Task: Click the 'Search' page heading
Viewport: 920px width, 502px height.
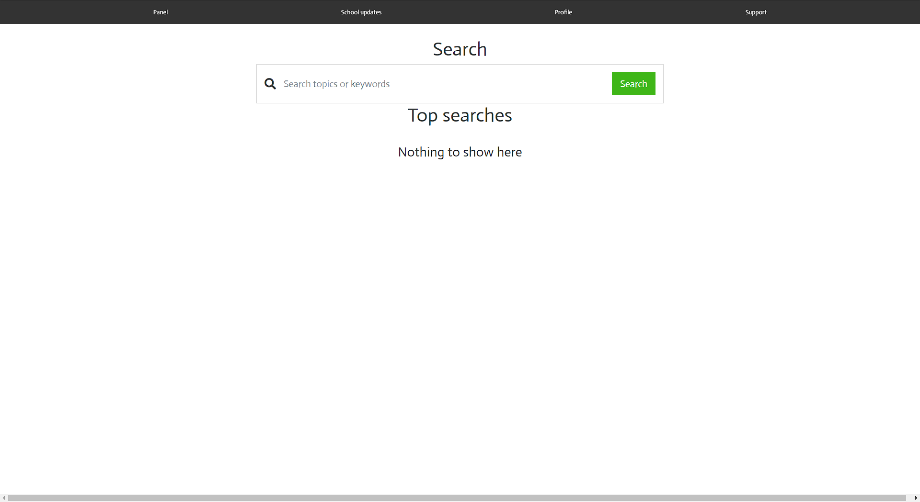Action: 460,49
